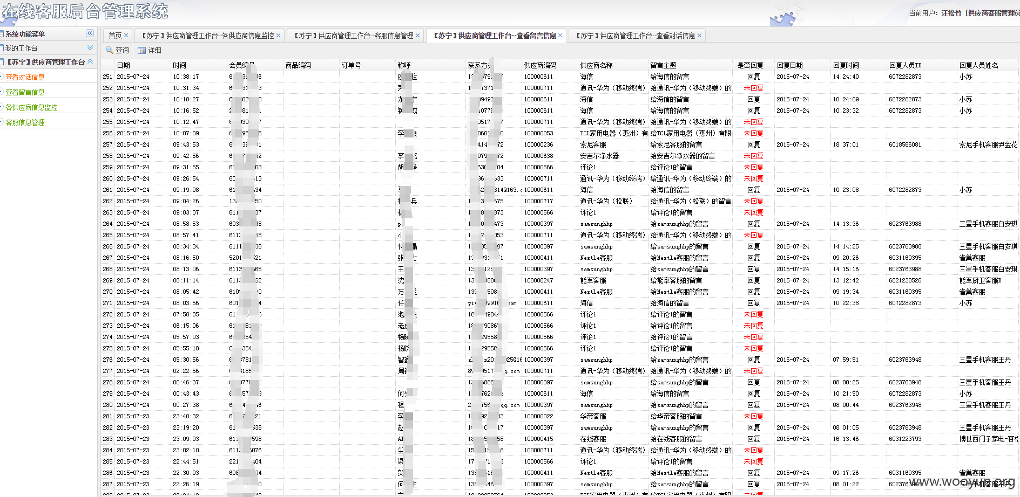The image size is (1020, 497).
Task: Open 查看留言信息 in sidebar
Action: 25,92
